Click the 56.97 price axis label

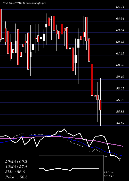tap(120, 100)
